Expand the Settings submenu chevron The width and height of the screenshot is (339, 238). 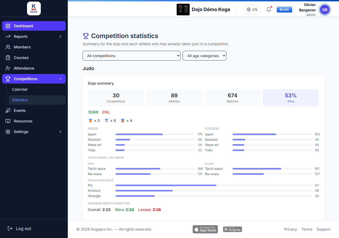pyautogui.click(x=60, y=132)
